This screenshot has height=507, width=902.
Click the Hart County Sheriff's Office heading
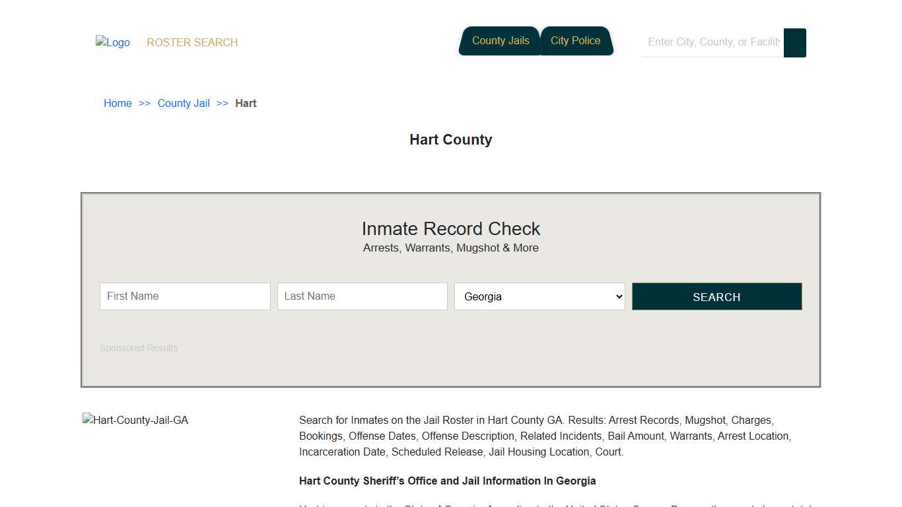coord(448,481)
